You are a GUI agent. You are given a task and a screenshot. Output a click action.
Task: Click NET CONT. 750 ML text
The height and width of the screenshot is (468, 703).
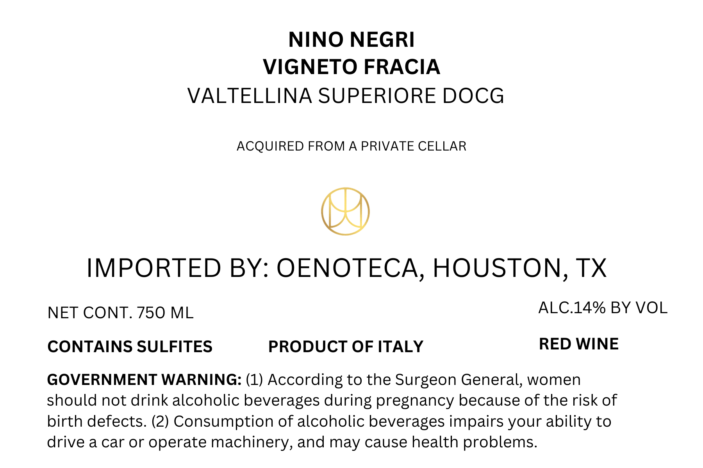point(120,313)
